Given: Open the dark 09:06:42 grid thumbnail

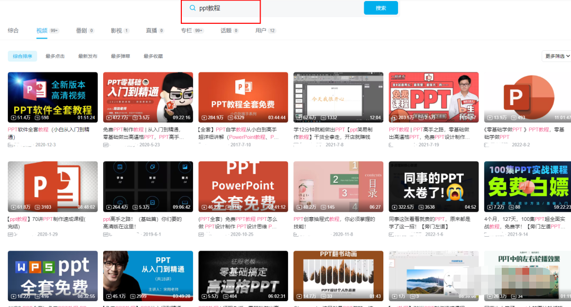Looking at the screenshot, I should pyautogui.click(x=148, y=187).
